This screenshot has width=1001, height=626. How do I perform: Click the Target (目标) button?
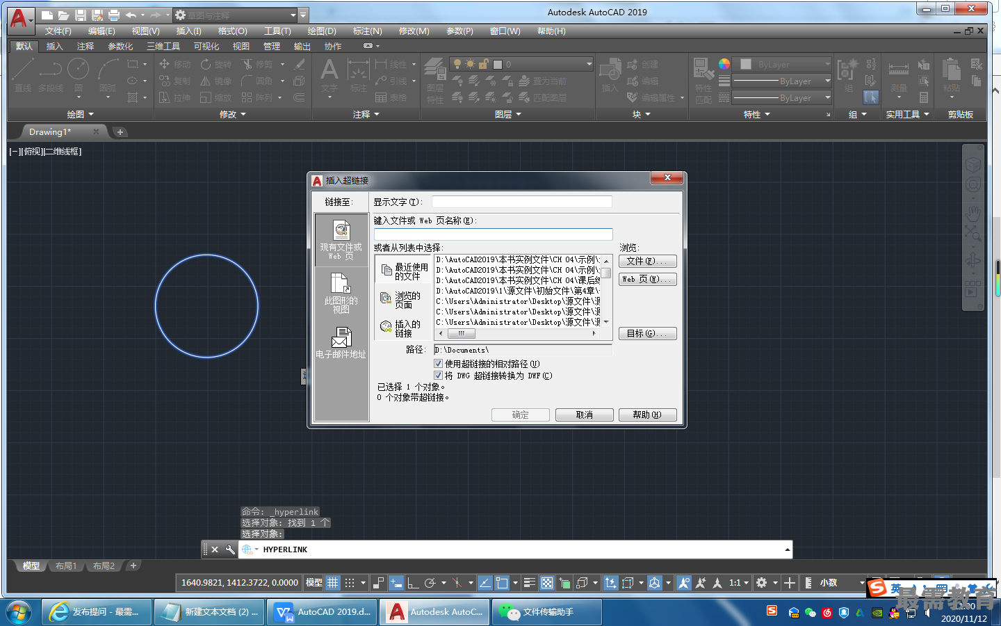point(647,334)
